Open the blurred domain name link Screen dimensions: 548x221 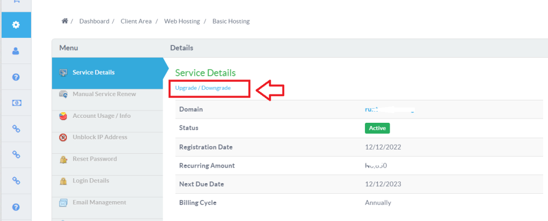click(390, 109)
